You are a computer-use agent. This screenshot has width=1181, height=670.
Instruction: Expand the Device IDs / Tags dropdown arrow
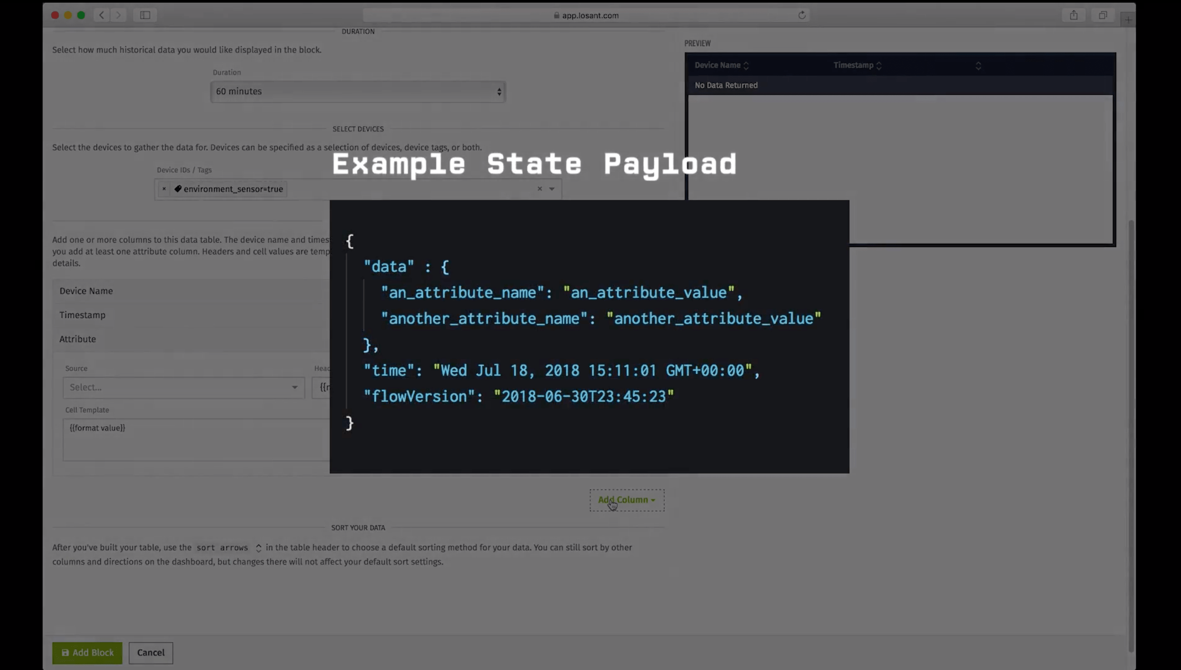pyautogui.click(x=552, y=189)
